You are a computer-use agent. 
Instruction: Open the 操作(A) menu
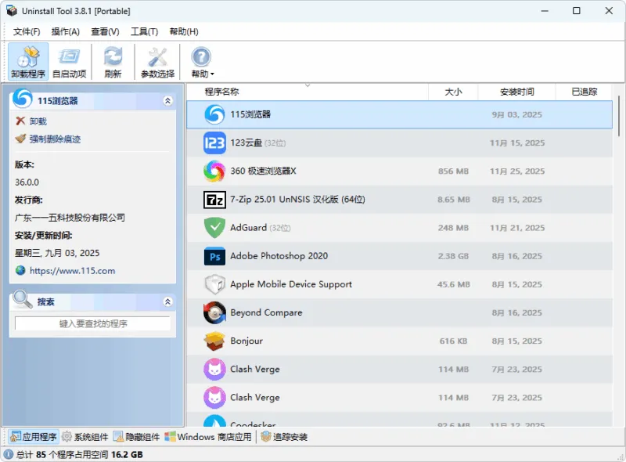pos(66,31)
